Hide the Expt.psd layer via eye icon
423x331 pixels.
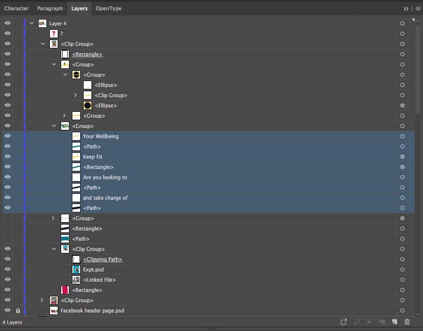pos(7,269)
